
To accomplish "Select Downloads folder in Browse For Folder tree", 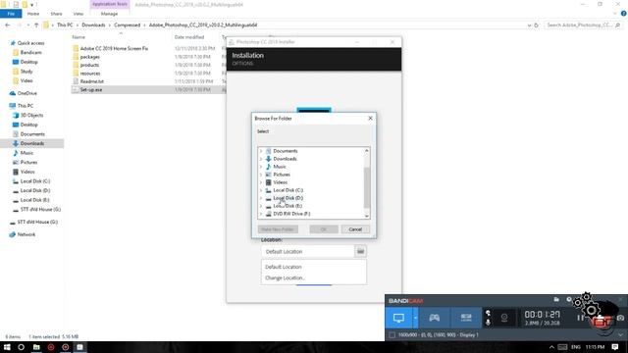I will pyautogui.click(x=285, y=159).
